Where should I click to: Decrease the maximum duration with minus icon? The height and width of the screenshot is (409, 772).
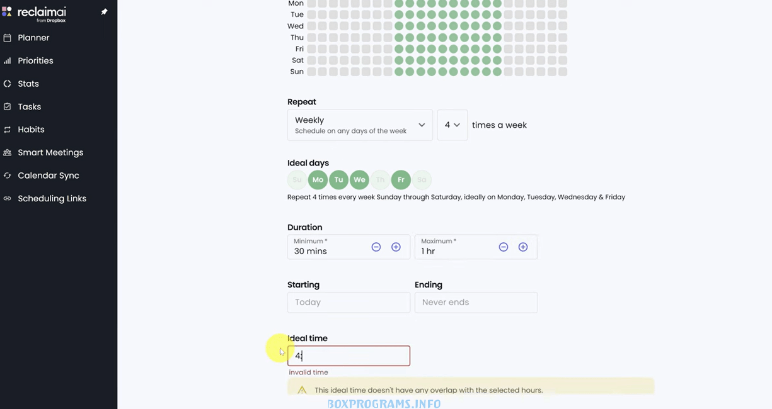tap(504, 247)
